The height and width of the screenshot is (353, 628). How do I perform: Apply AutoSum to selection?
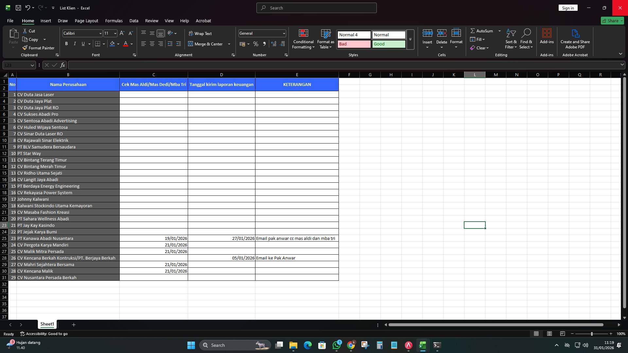[483, 31]
